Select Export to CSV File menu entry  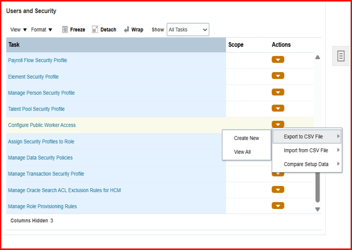tap(303, 137)
